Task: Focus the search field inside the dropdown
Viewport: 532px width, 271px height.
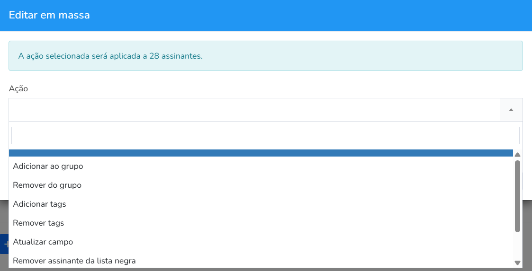Action: [x=265, y=135]
